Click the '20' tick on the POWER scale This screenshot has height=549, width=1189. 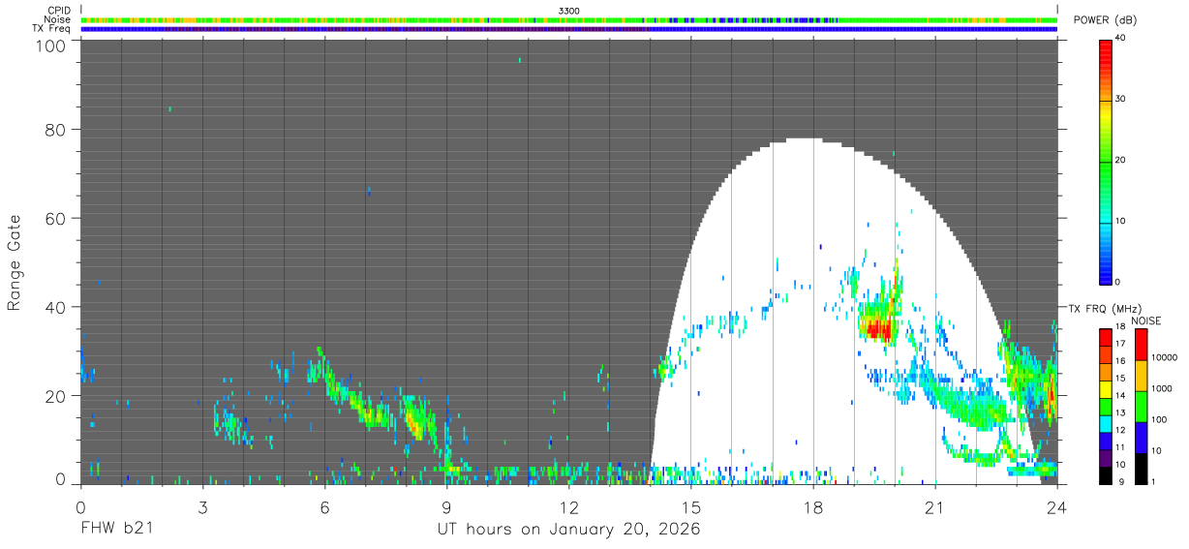coord(1122,160)
